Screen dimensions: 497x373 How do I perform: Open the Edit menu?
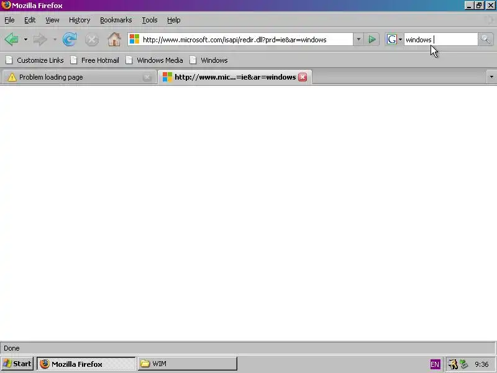click(30, 20)
